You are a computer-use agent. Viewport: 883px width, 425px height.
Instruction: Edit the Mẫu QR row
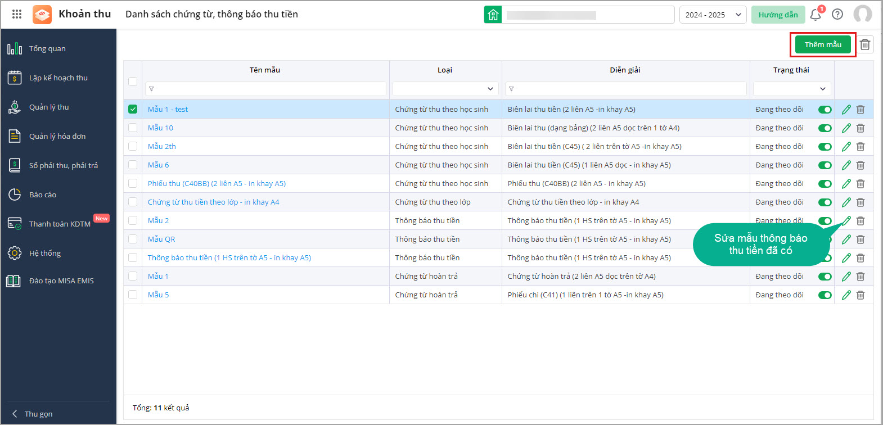pyautogui.click(x=846, y=239)
